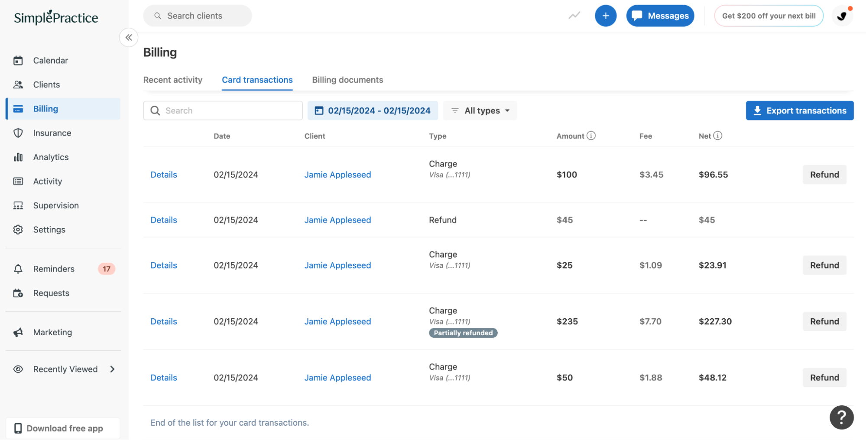Click the Marketing megaphone icon
The height and width of the screenshot is (440, 866).
18,333
